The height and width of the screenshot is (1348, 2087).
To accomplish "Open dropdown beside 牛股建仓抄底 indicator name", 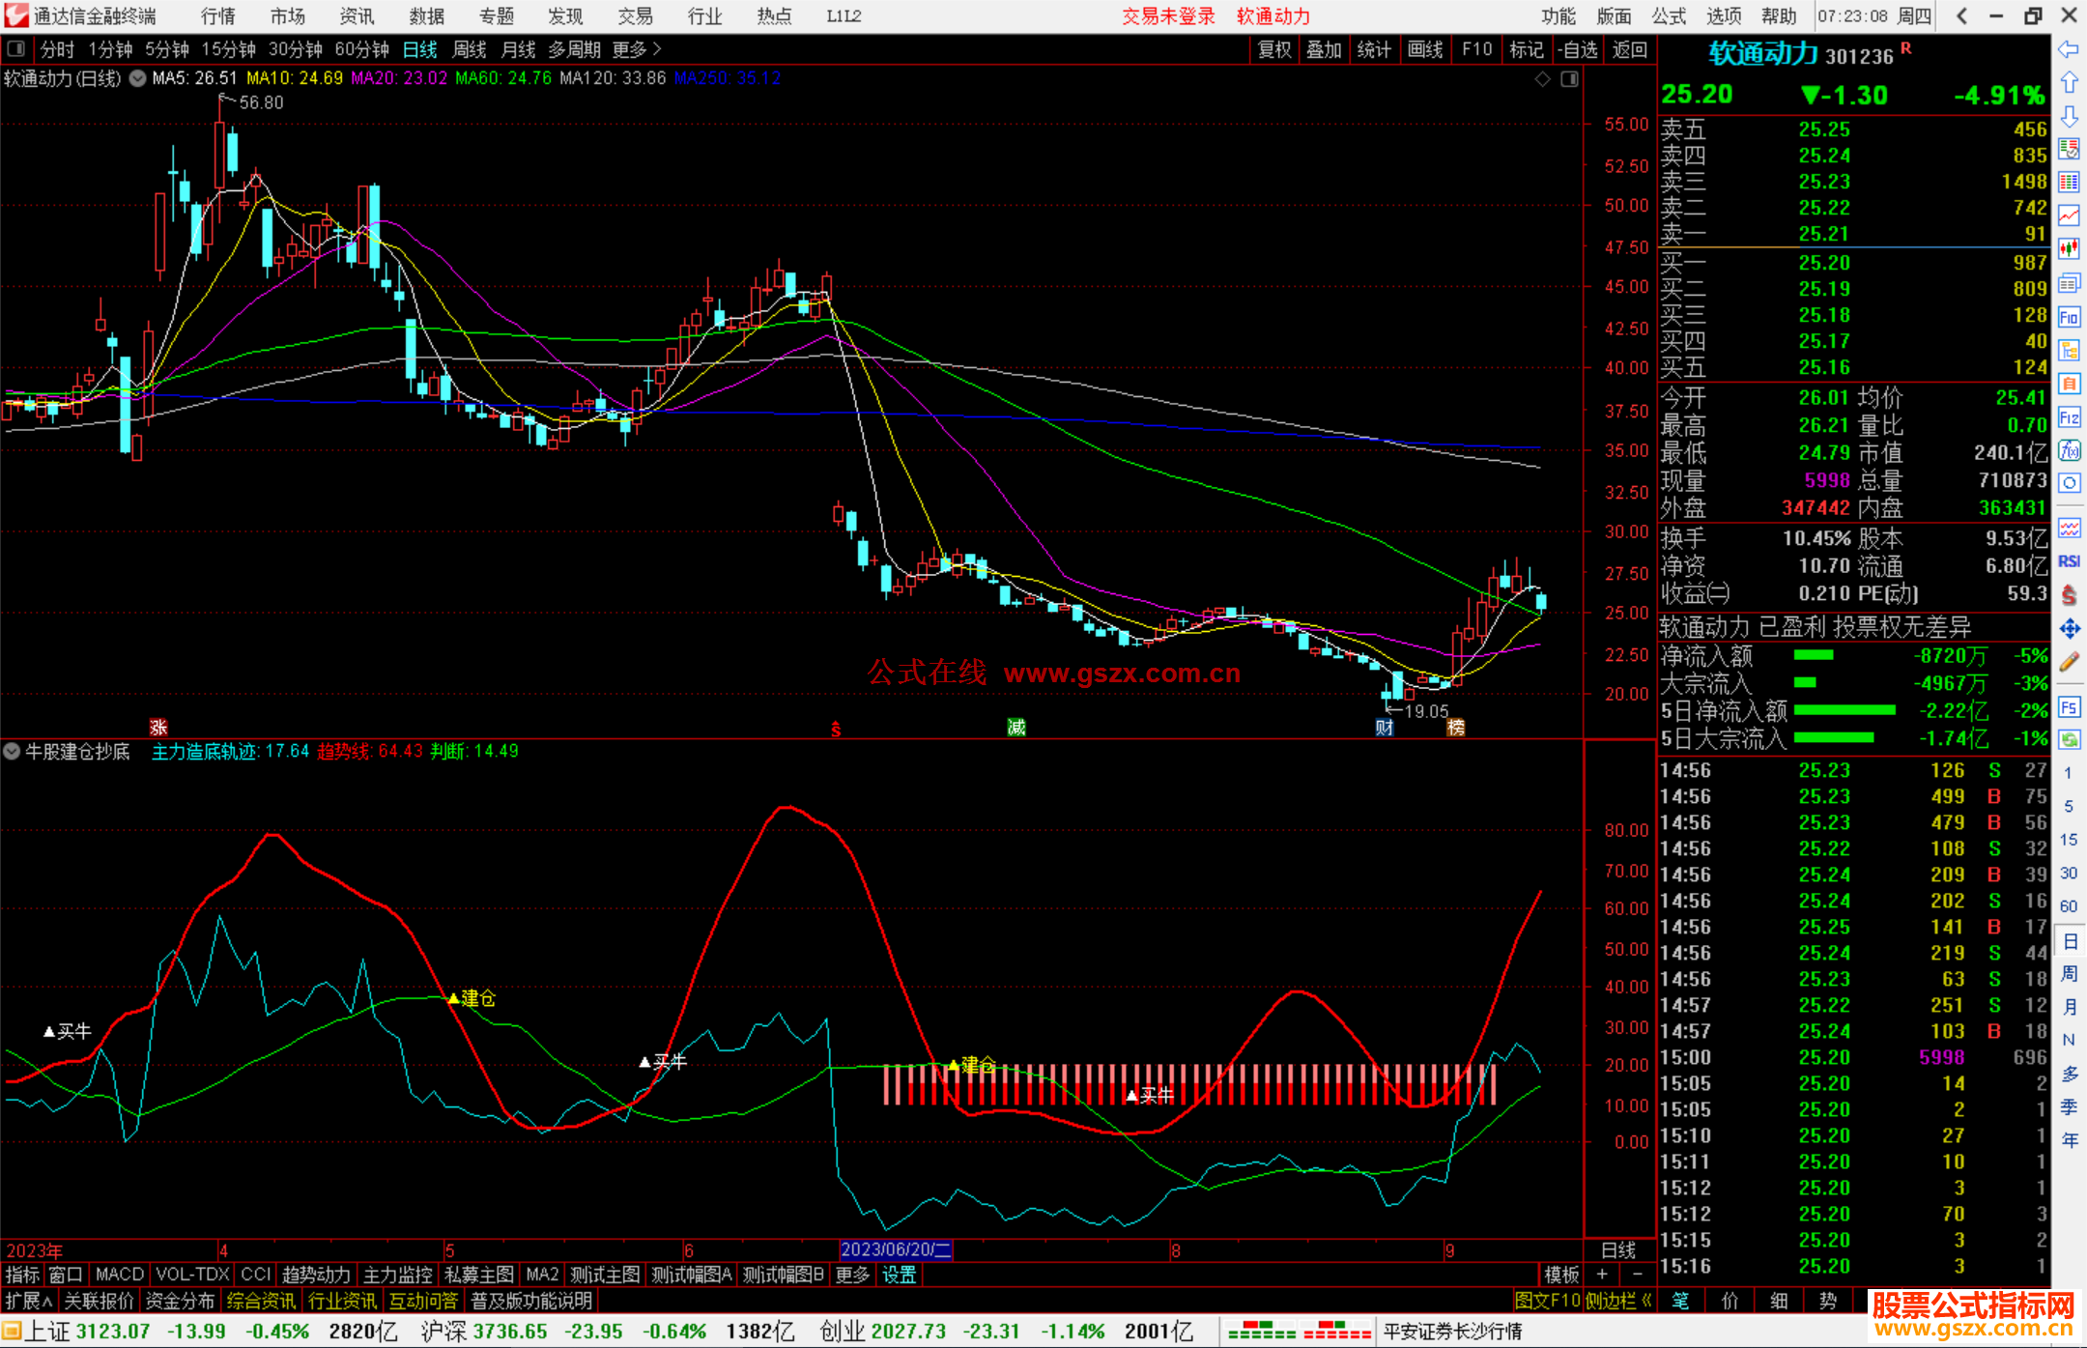I will (x=13, y=752).
